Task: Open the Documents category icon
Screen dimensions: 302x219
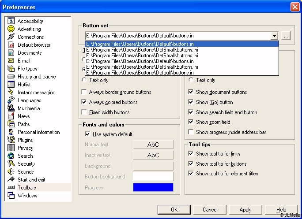Action: pyautogui.click(x=11, y=52)
